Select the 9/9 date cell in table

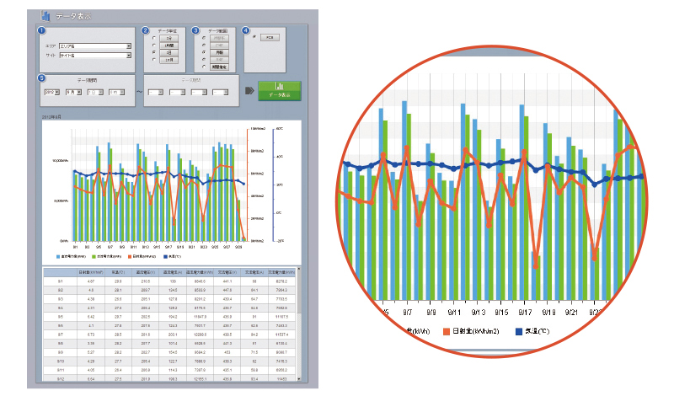tap(61, 352)
